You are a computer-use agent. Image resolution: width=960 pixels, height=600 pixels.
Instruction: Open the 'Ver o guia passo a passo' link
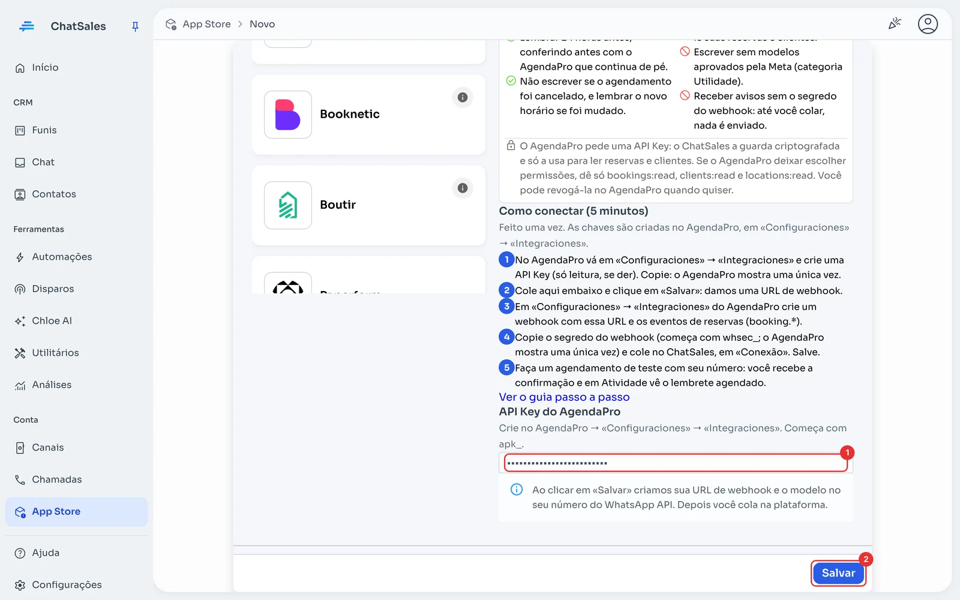tap(564, 397)
